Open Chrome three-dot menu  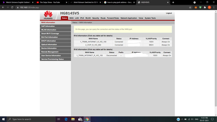coord(214,7)
